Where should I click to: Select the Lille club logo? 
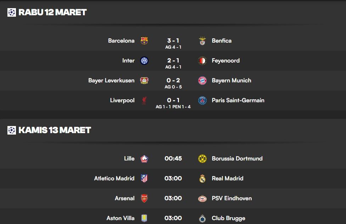point(144,159)
